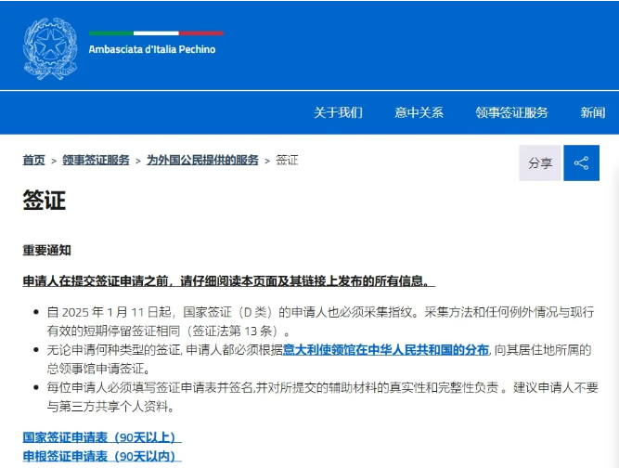Click the underlined notice 申请人在提交签证申请之前
This screenshot has height=468, width=619.
(229, 281)
